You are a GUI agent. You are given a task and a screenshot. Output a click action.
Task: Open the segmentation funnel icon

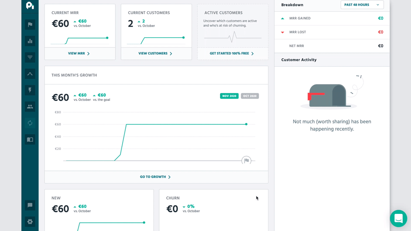[30, 57]
